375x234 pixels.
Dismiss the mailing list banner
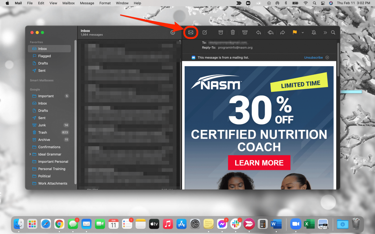[327, 58]
